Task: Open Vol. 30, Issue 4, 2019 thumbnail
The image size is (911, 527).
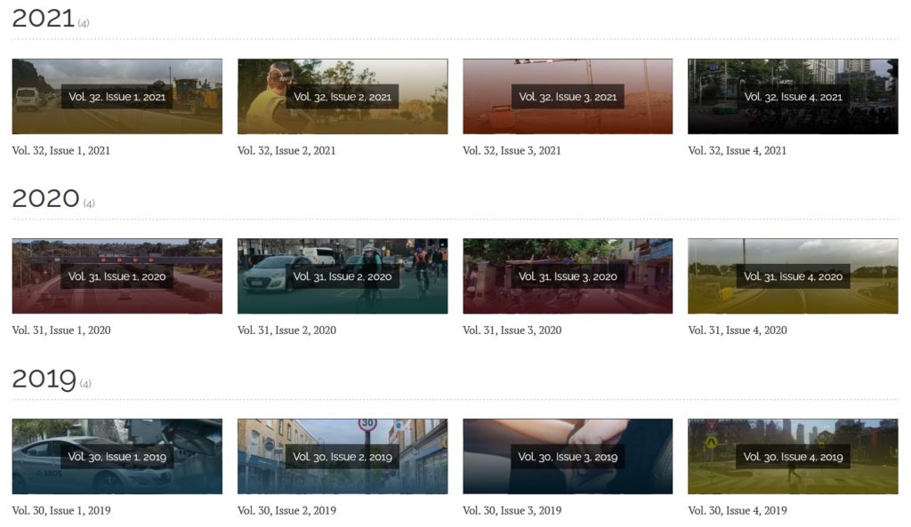Action: 793,457
